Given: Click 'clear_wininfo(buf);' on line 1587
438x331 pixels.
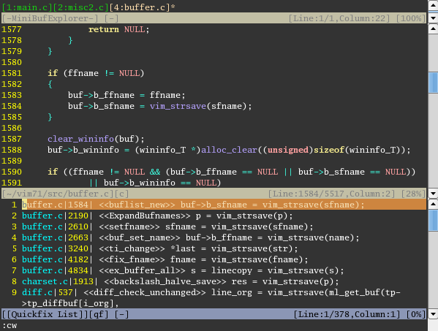Looking at the screenshot, I should [96, 139].
